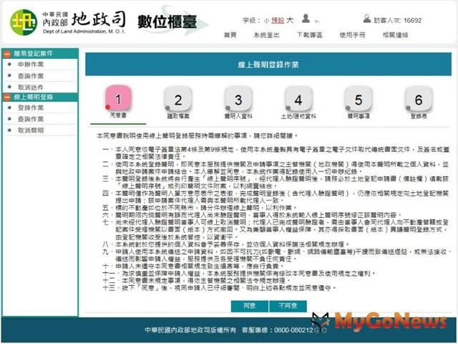Open the 使用手冊 menu item
Viewport: 458px width, 344px height.
tap(352, 35)
